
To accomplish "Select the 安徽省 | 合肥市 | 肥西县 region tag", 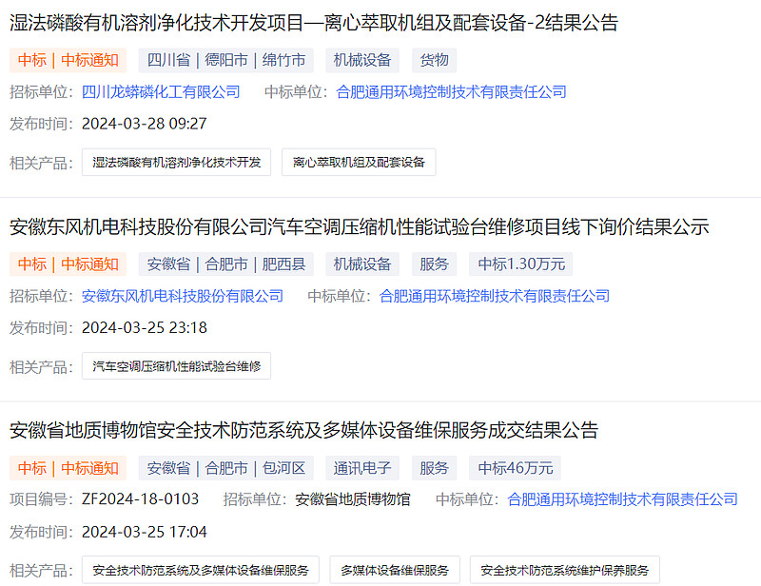I will (225, 264).
